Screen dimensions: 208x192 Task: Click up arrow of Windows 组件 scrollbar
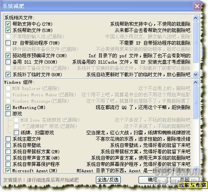point(196,83)
